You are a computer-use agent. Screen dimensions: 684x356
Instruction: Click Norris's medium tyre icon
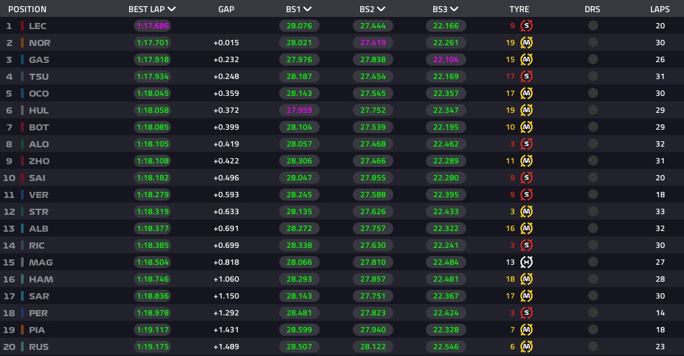[527, 43]
